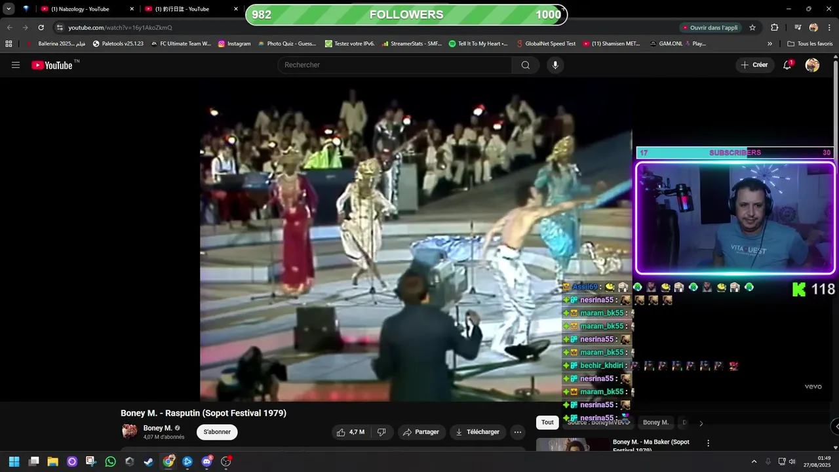This screenshot has height=472, width=839.
Task: Reload the YouTube page
Action: [41, 28]
